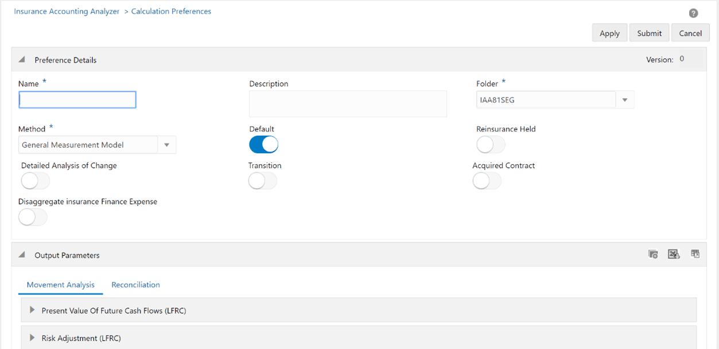Click inside the Name input field
This screenshot has width=719, height=349.
tap(77, 99)
